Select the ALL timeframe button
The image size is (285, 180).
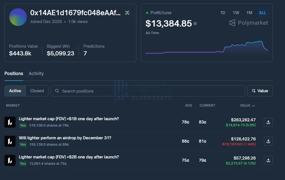click(262, 13)
